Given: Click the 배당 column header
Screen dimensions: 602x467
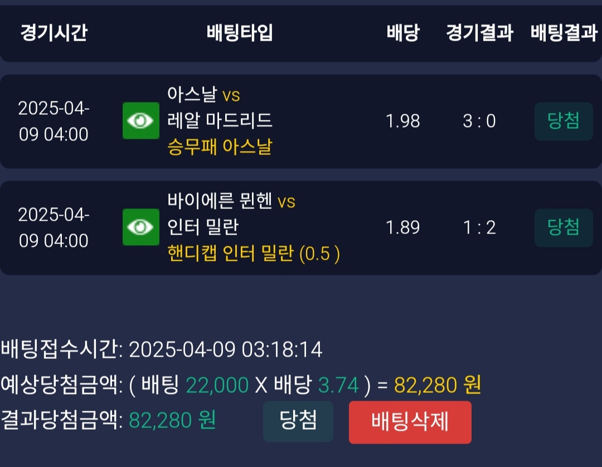Looking at the screenshot, I should coord(402,33).
